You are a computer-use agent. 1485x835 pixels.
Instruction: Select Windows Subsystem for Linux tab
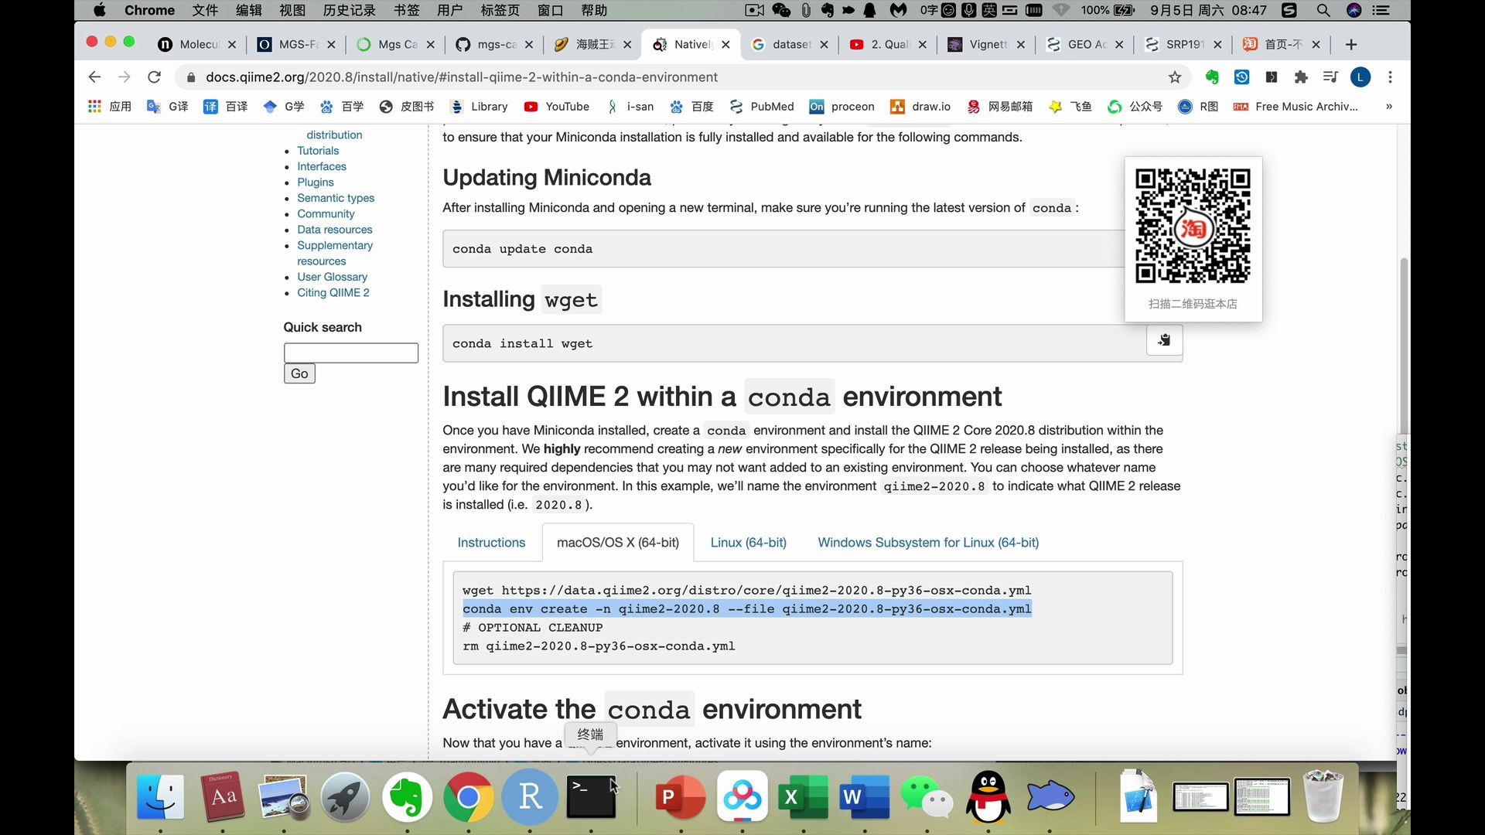coord(928,543)
